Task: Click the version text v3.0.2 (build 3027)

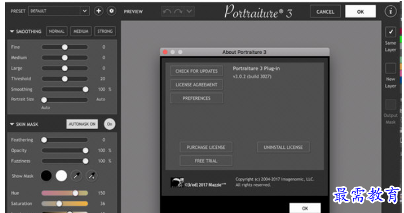Action: (252, 76)
